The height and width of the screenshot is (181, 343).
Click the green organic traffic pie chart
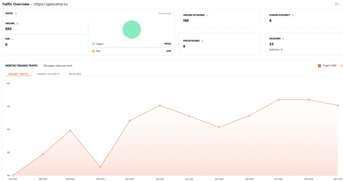click(x=132, y=29)
